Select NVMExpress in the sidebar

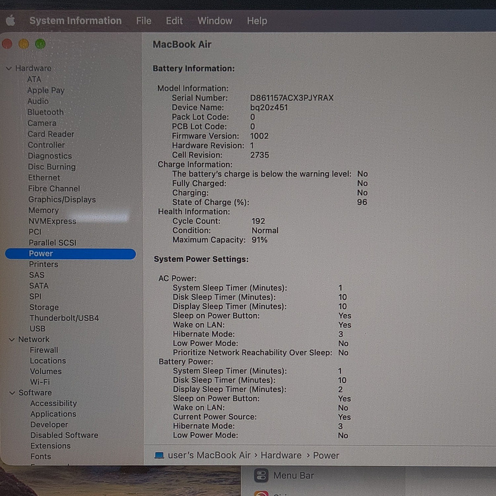click(52, 221)
